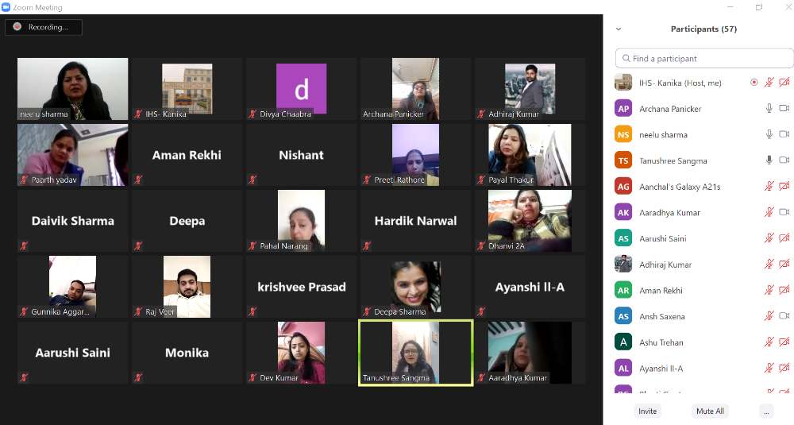Select the krishvee Prasad tile
794x425 pixels.
coord(301,287)
